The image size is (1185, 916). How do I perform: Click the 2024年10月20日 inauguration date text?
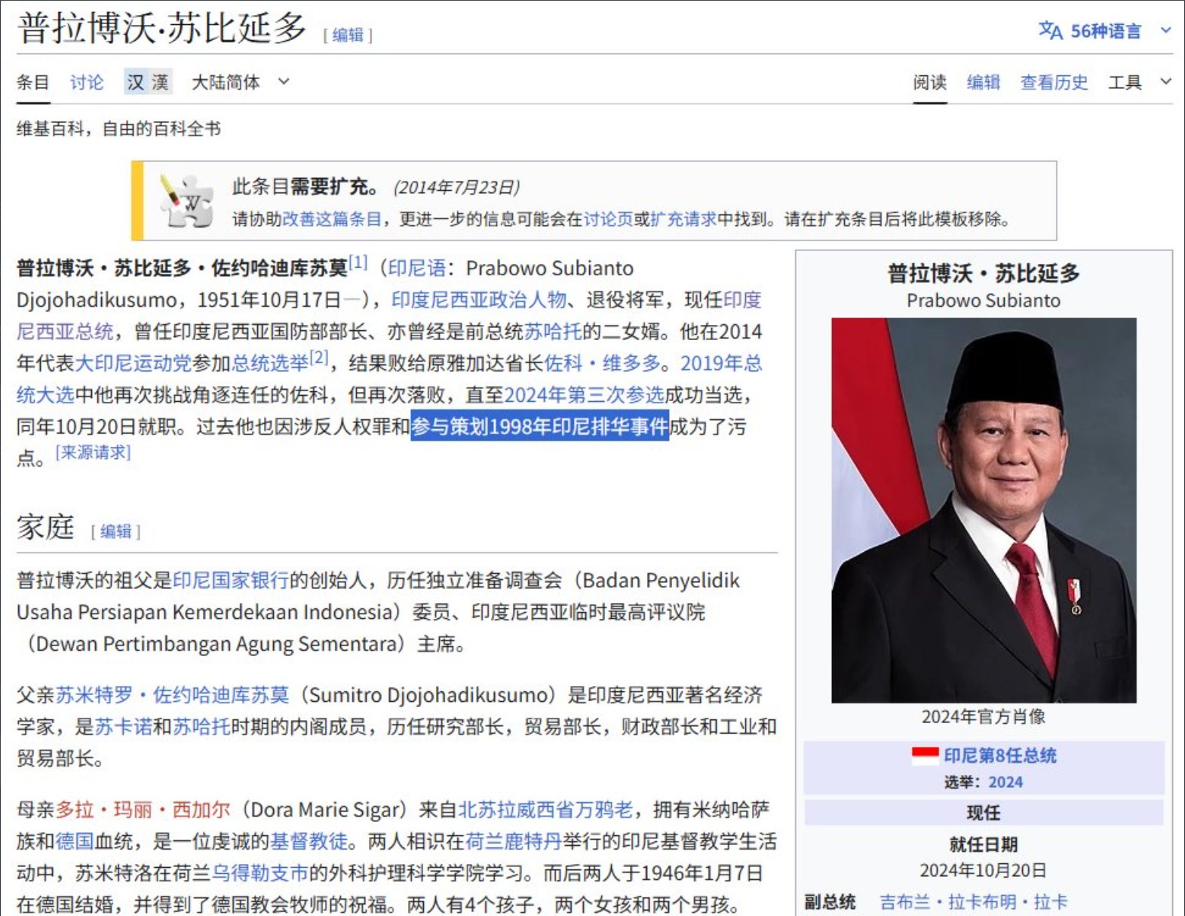pyautogui.click(x=984, y=871)
